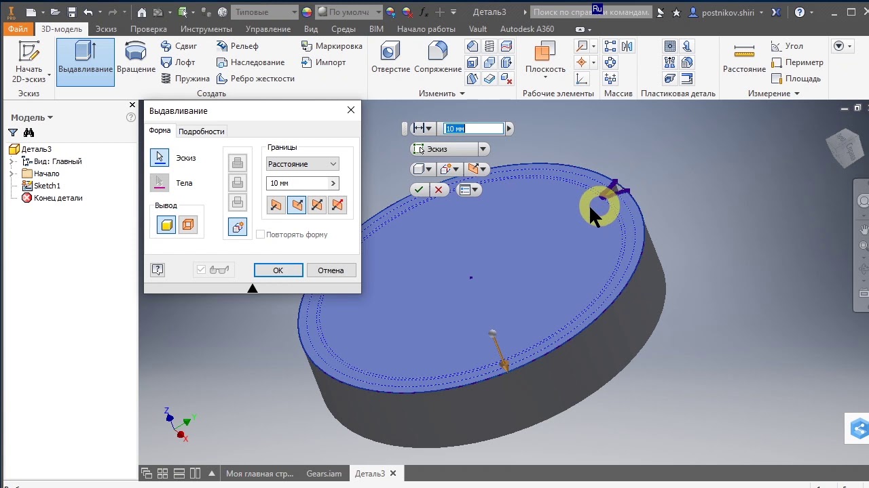Expand the Начало folder node

12,174
